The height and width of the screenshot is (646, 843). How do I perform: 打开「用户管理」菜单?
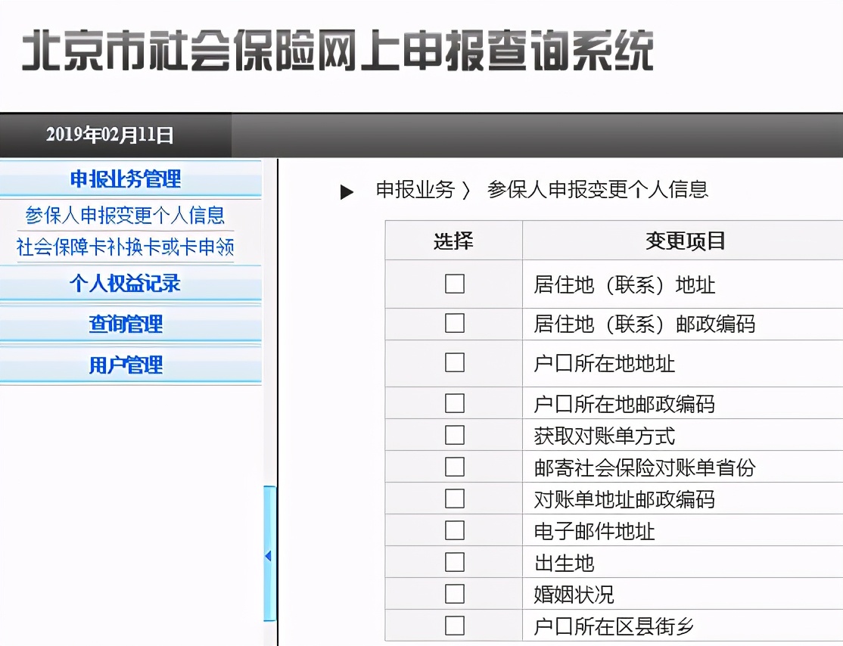tap(126, 365)
